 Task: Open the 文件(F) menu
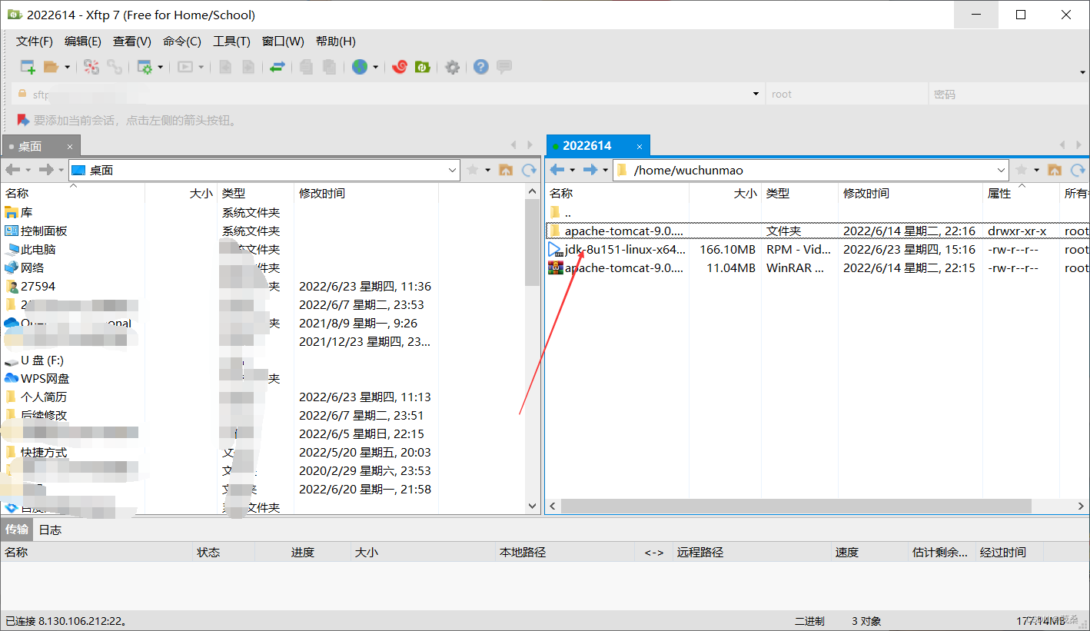35,42
